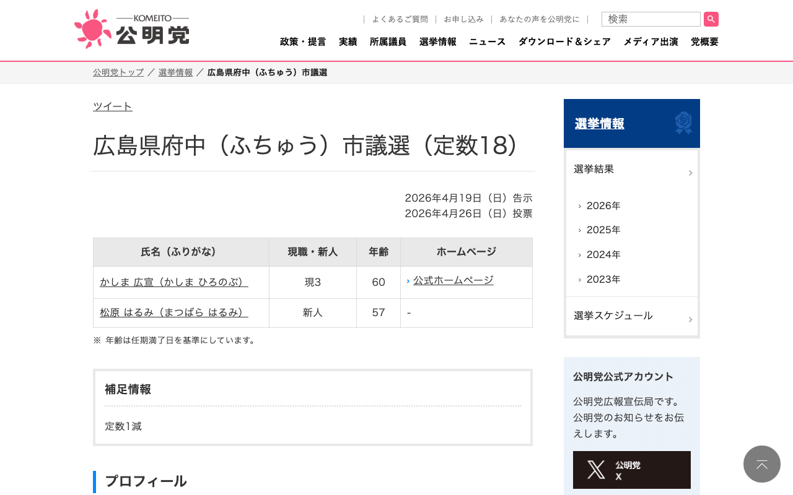The height and width of the screenshot is (495, 793).
Task: Open 公式ホームページ link for かしま
Action: (453, 280)
